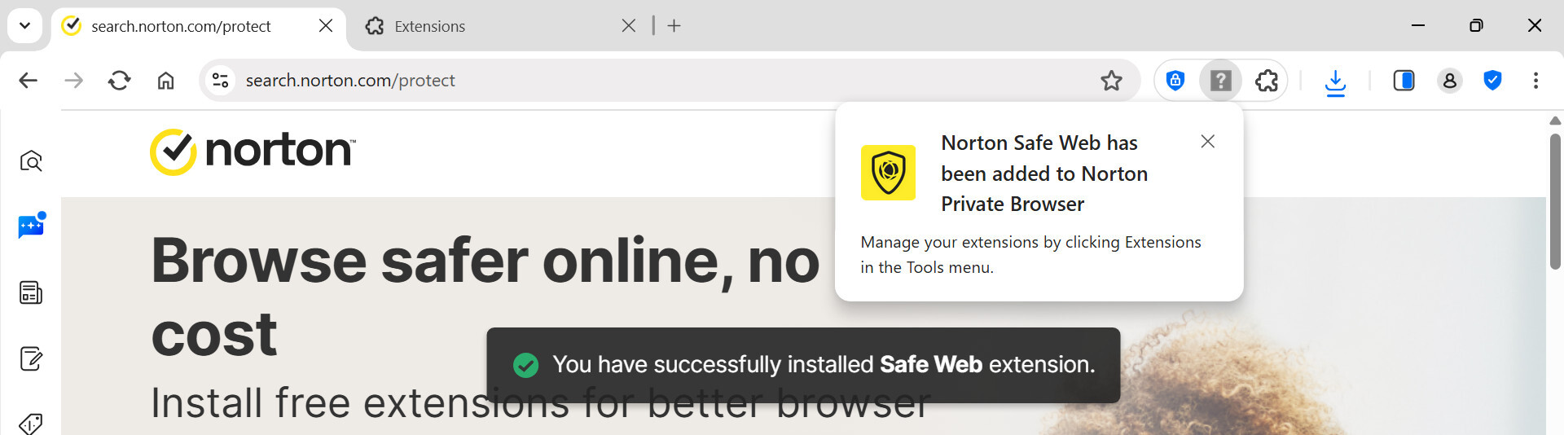Toggle the side panel

(x=1404, y=81)
